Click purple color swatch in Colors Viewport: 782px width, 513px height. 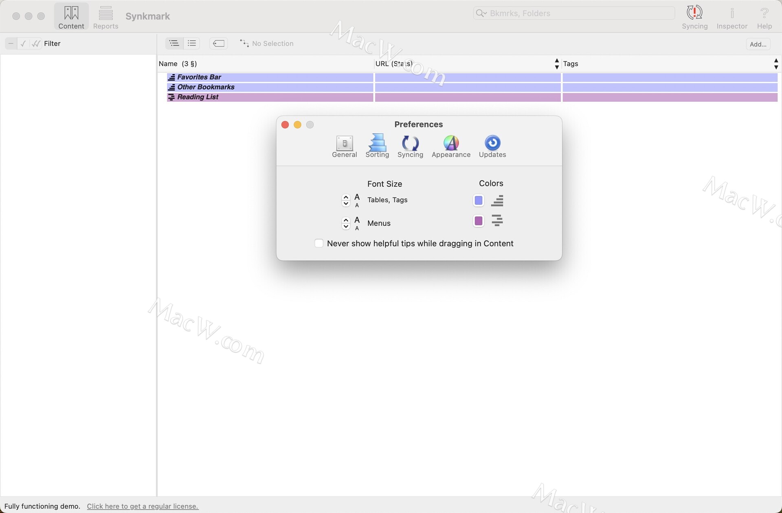point(479,221)
